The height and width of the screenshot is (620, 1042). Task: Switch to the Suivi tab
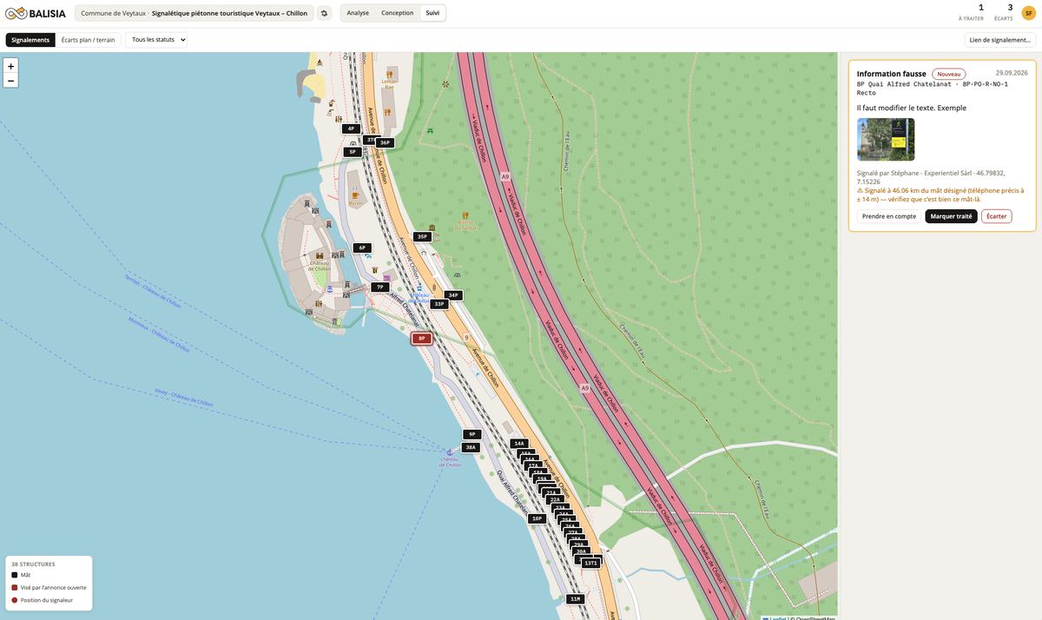tap(432, 13)
